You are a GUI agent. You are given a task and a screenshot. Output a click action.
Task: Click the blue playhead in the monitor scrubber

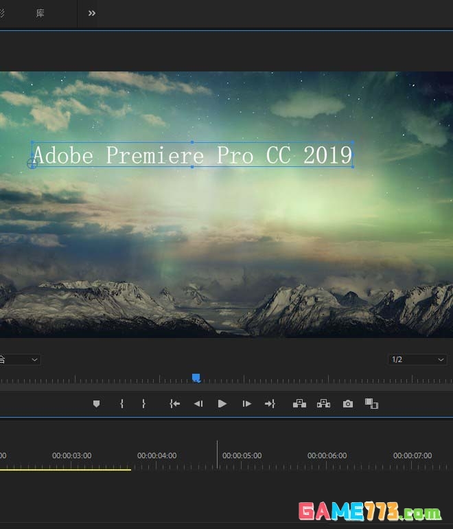coord(196,378)
